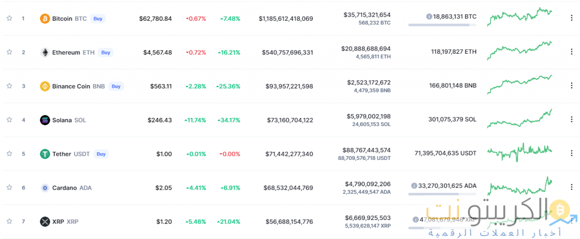Toggle the watchlist star for Solana
This screenshot has width=580, height=239.
[9, 120]
